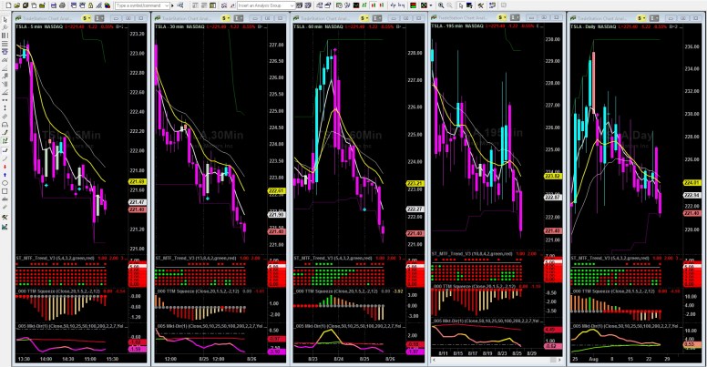The image size is (707, 367).
Task: Expand the Insert an Analysis Group dropdown
Action: pyautogui.click(x=292, y=5)
